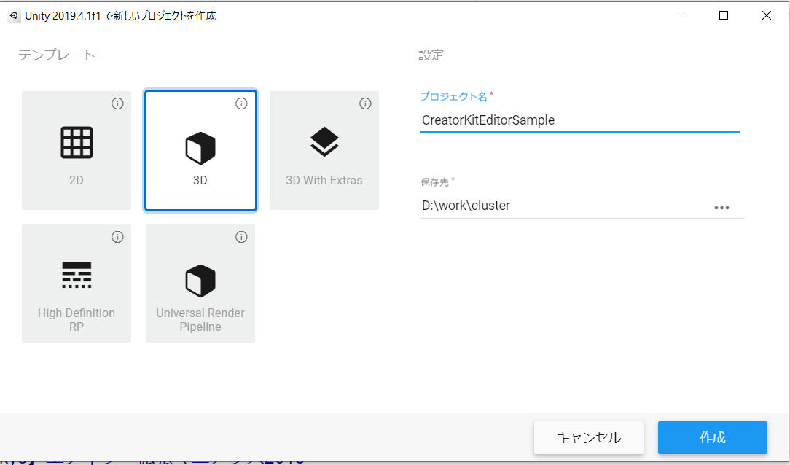Click the 作成 button to create project
Screen dimensions: 790x465
pyautogui.click(x=713, y=437)
